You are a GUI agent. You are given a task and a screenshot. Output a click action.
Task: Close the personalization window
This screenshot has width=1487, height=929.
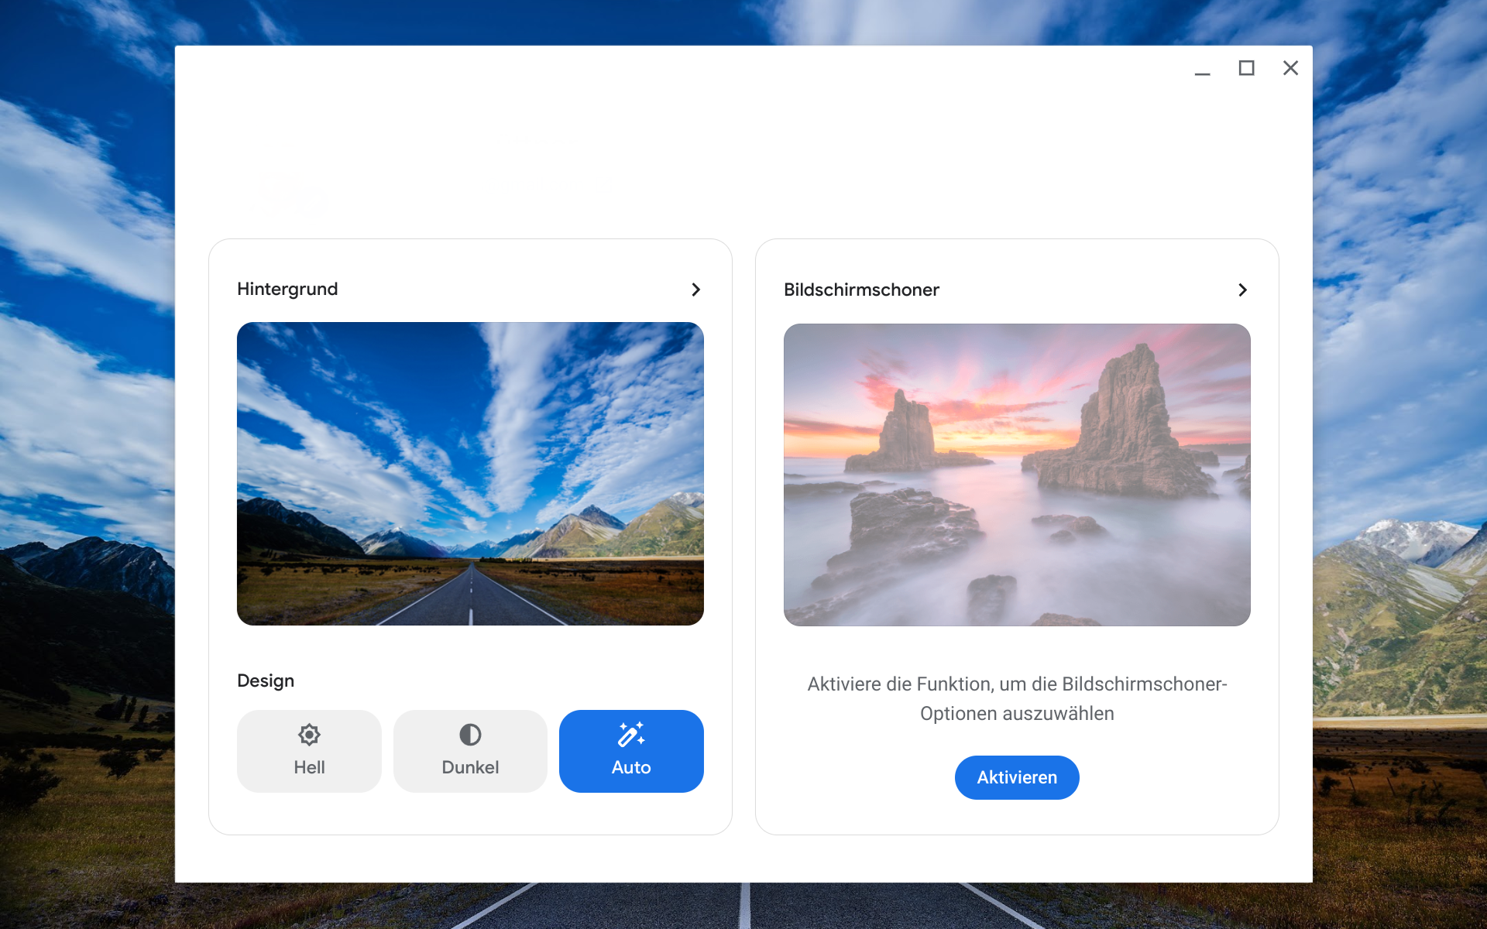pos(1290,68)
